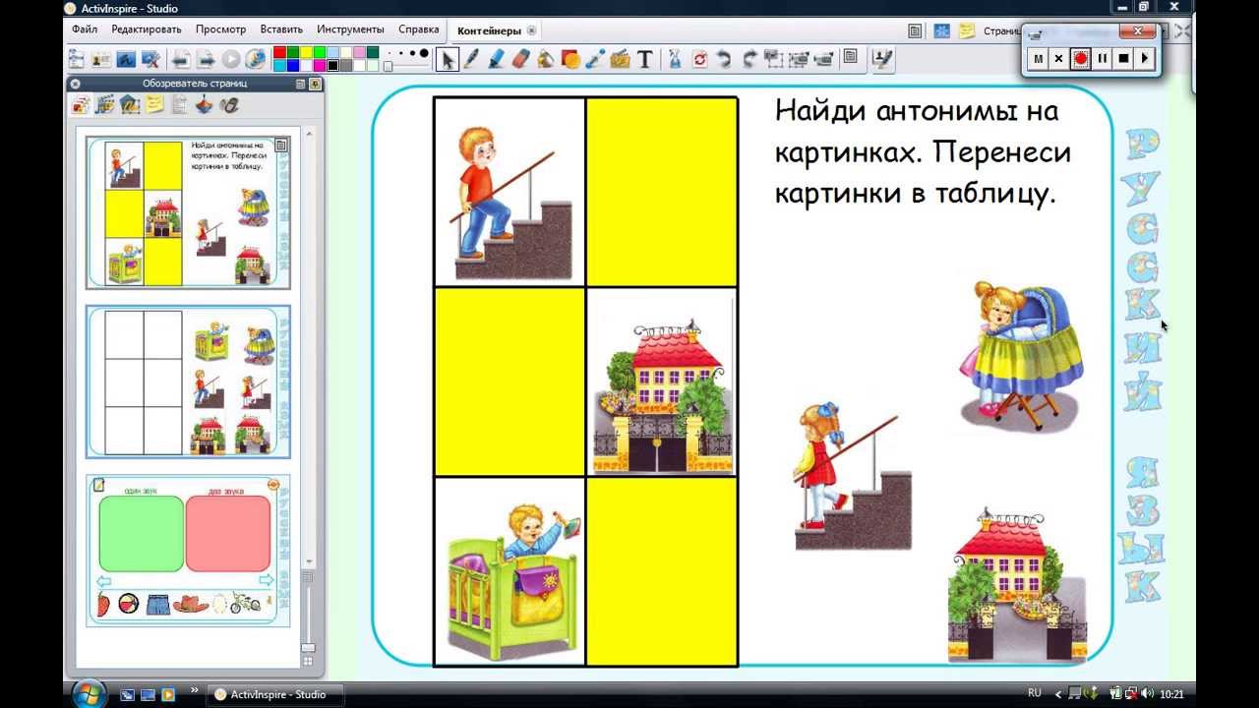1259x708 pixels.
Task: Pick the red color swatch
Action: coord(279,52)
